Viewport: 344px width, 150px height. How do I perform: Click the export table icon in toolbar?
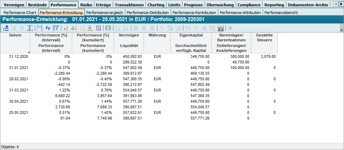point(6,28)
